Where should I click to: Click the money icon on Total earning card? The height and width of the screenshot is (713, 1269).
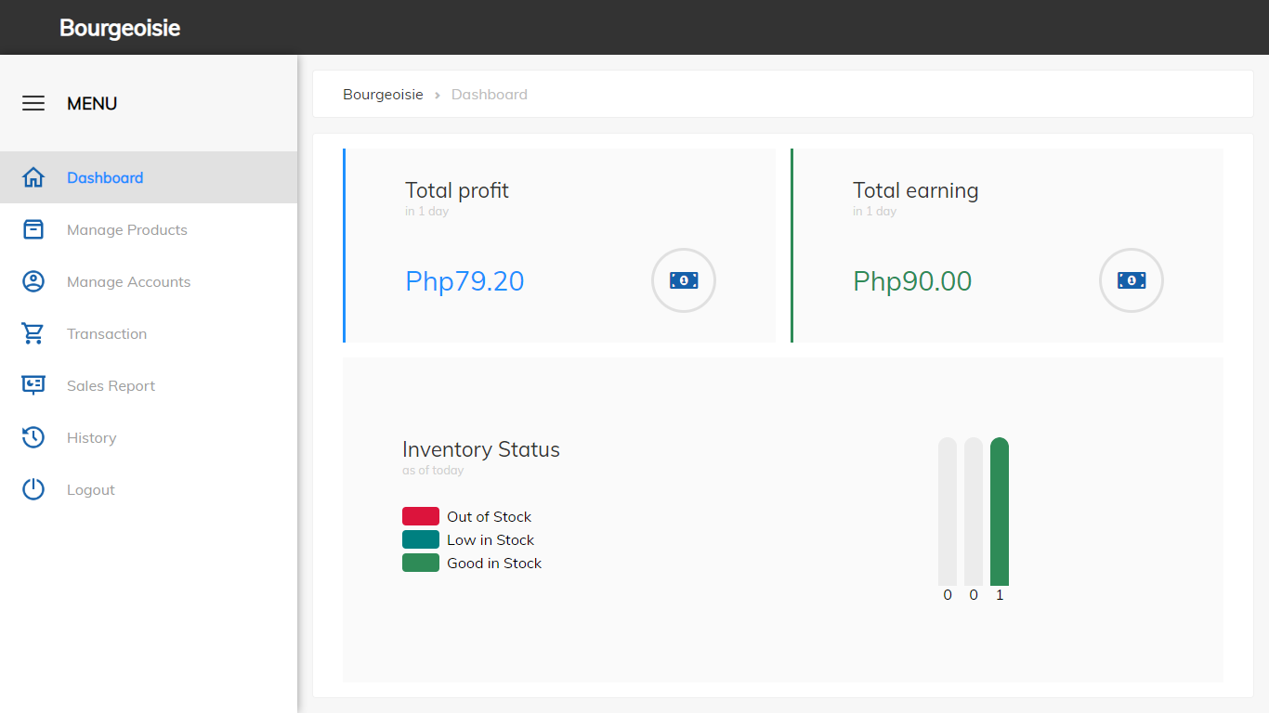click(1131, 280)
